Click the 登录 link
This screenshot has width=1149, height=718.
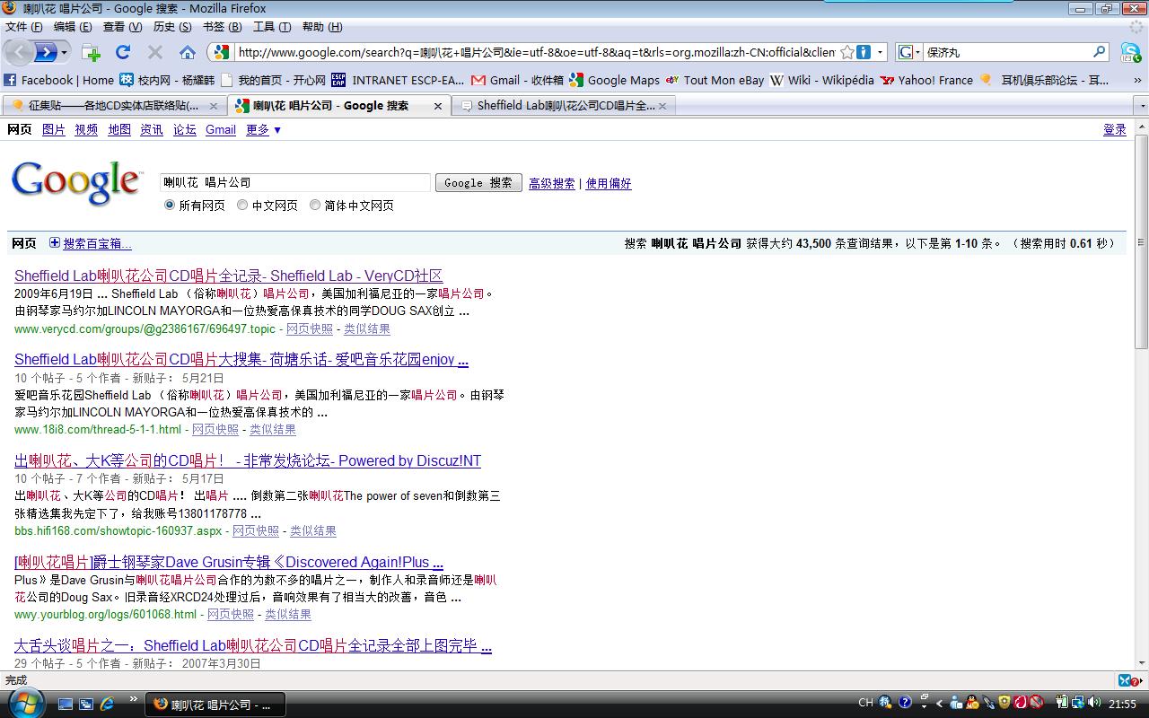tap(1115, 130)
